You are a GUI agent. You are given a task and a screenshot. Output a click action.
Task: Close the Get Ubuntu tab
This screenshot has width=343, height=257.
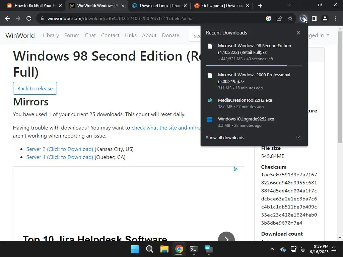[x=248, y=6]
